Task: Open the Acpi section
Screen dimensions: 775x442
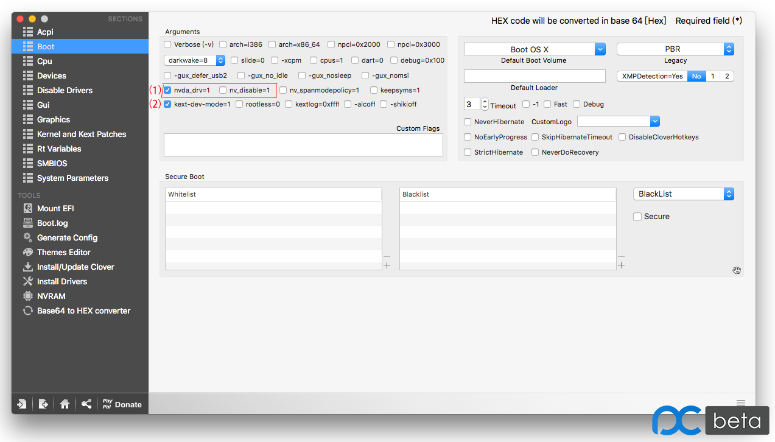Action: [80, 32]
